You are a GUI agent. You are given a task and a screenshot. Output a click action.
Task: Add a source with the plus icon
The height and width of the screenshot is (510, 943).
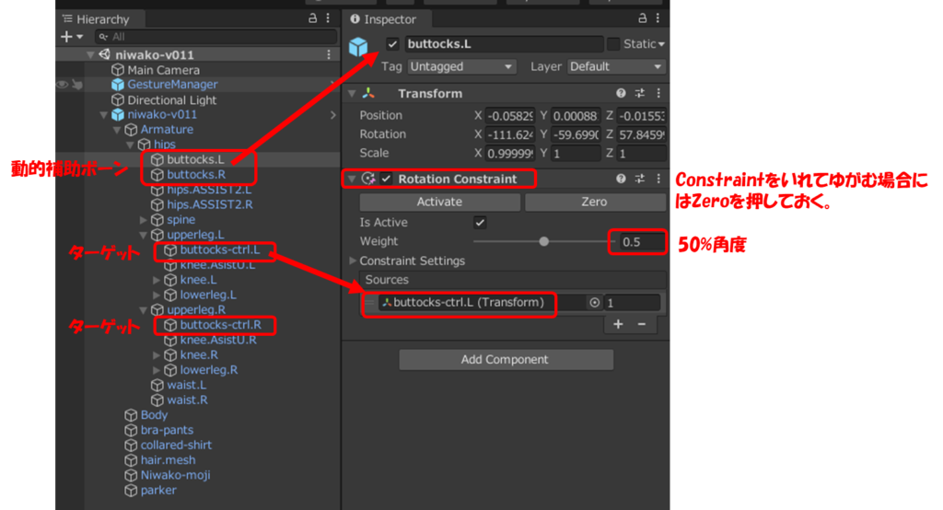(618, 324)
